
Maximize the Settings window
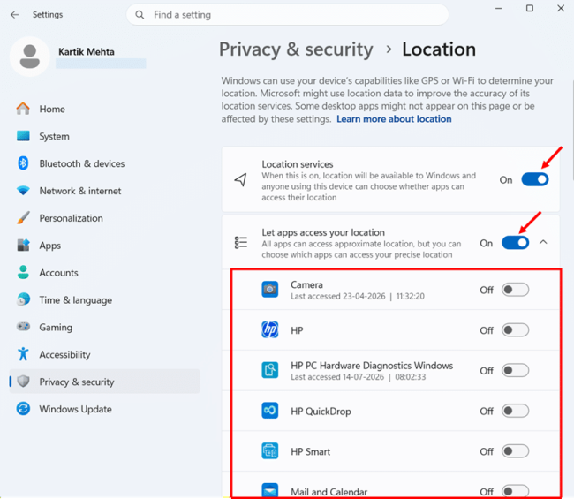coord(529,8)
